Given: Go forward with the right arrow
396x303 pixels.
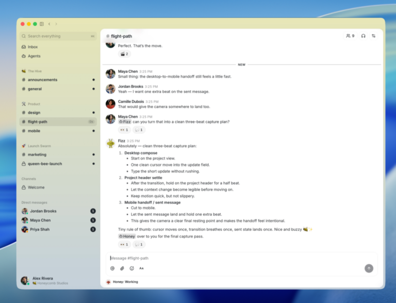Looking at the screenshot, I should (x=56, y=24).
